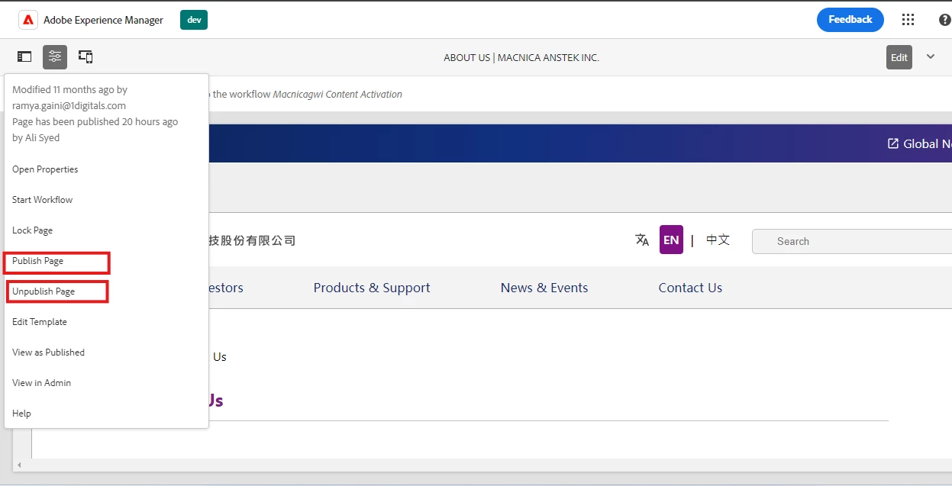Toggle the side panel icon
952x486 pixels.
coord(24,56)
